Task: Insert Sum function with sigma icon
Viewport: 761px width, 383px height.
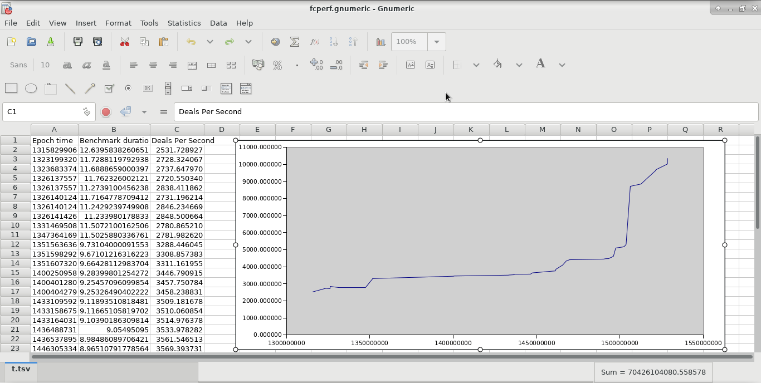Action: coord(295,42)
